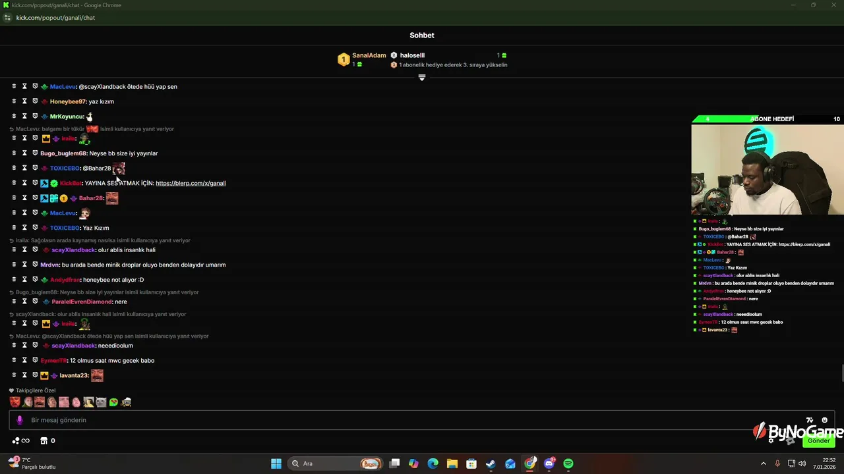Delete EymenT9's 12 olmus message
This screenshot has width=844, height=474.
[x=14, y=360]
